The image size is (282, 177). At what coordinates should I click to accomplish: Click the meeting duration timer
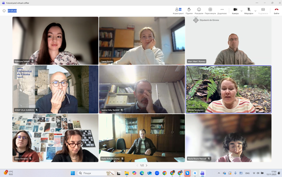click(12, 11)
